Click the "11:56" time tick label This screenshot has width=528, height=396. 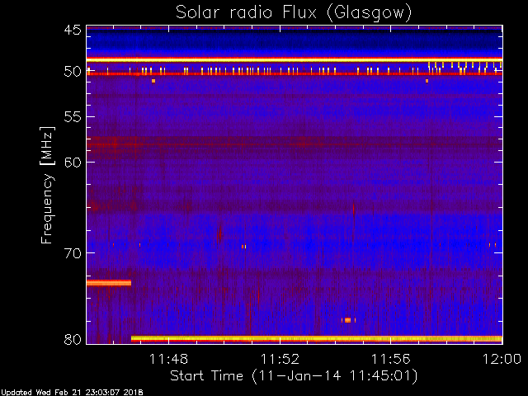[x=390, y=359]
